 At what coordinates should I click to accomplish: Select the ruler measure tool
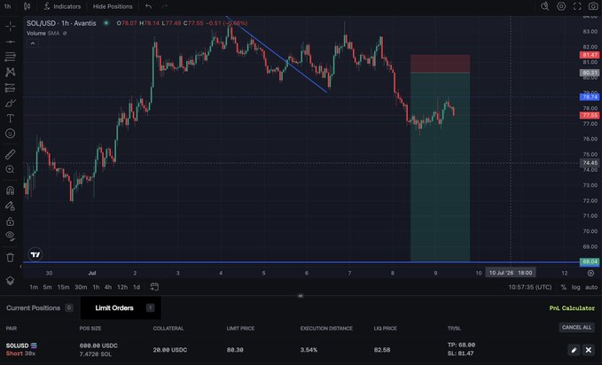pos(11,154)
